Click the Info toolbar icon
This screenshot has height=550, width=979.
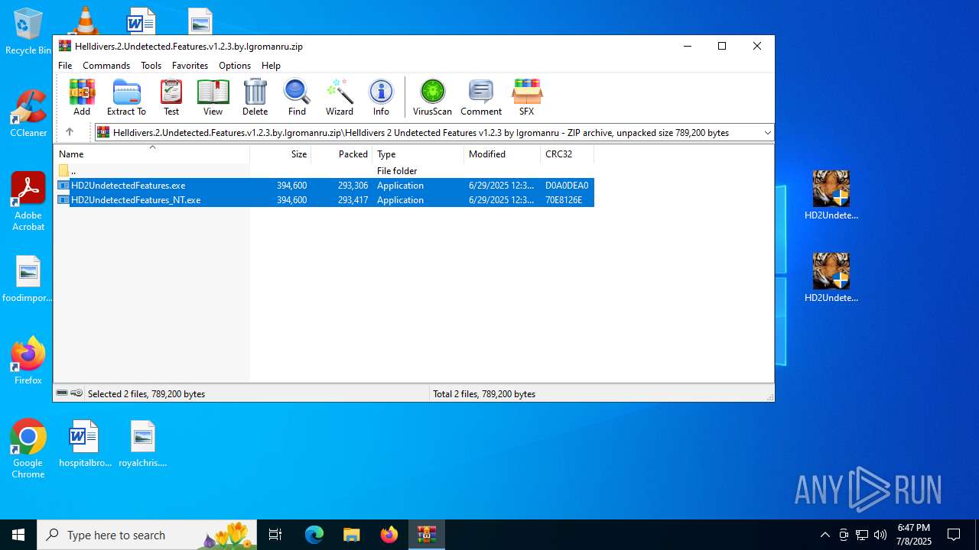pyautogui.click(x=381, y=97)
